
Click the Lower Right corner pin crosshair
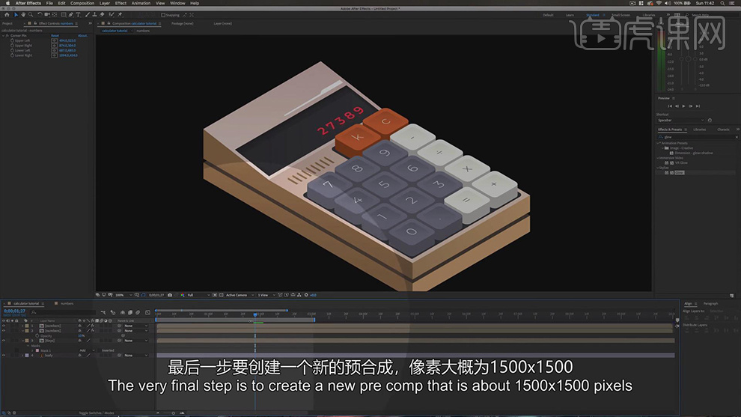[55, 55]
